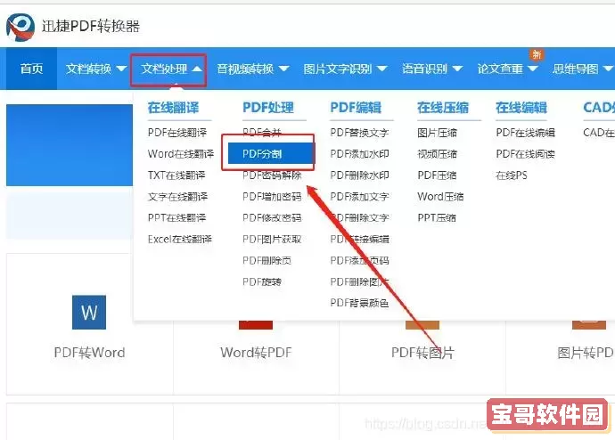Expand the 图片文字识别 dropdown arrow
615x440 pixels.
click(x=382, y=69)
